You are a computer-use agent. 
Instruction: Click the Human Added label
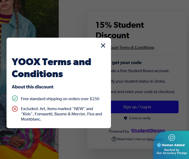tap(173, 145)
